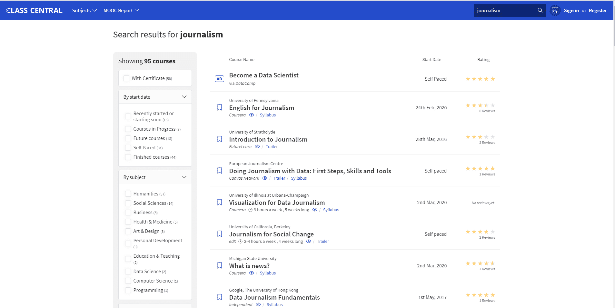Bookmark Data Journalism Fundamentals course
Viewport: 615px width, 308px height.
coord(220,297)
